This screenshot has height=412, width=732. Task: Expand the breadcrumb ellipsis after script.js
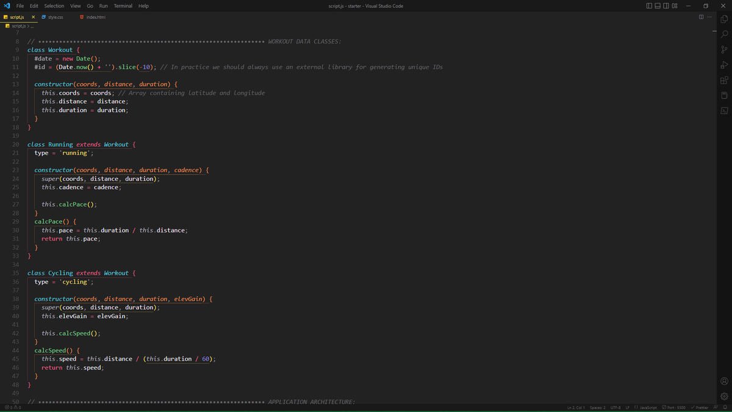(32, 26)
